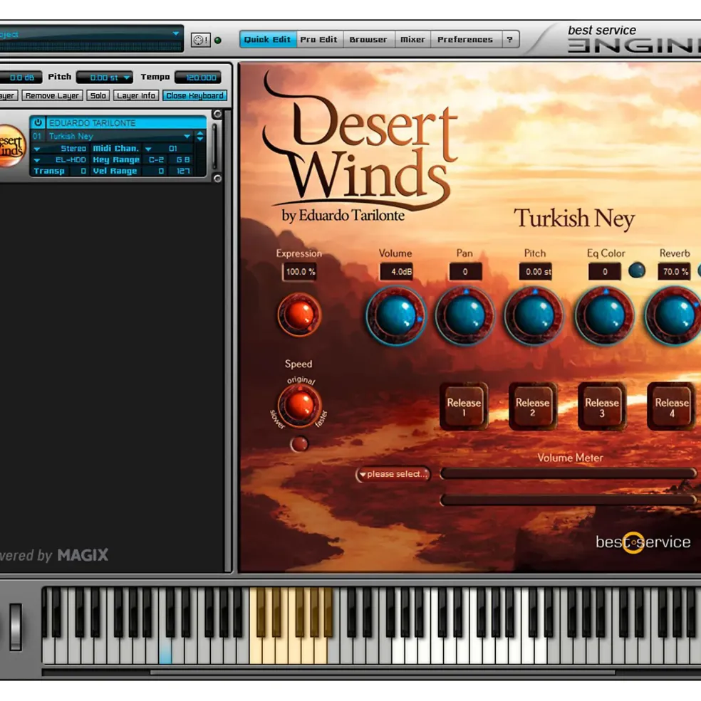Click the blue Reverb knob

tap(673, 316)
